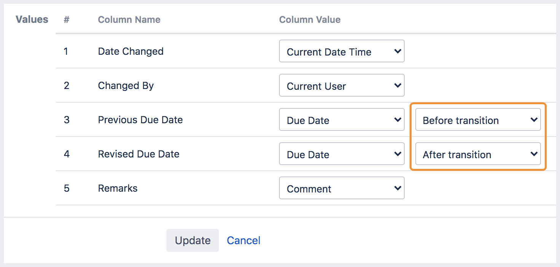The width and height of the screenshot is (560, 267).
Task: Click the Values section label
Action: point(32,19)
